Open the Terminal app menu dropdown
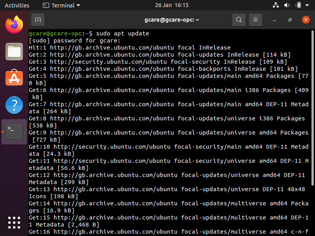 (x=61, y=6)
